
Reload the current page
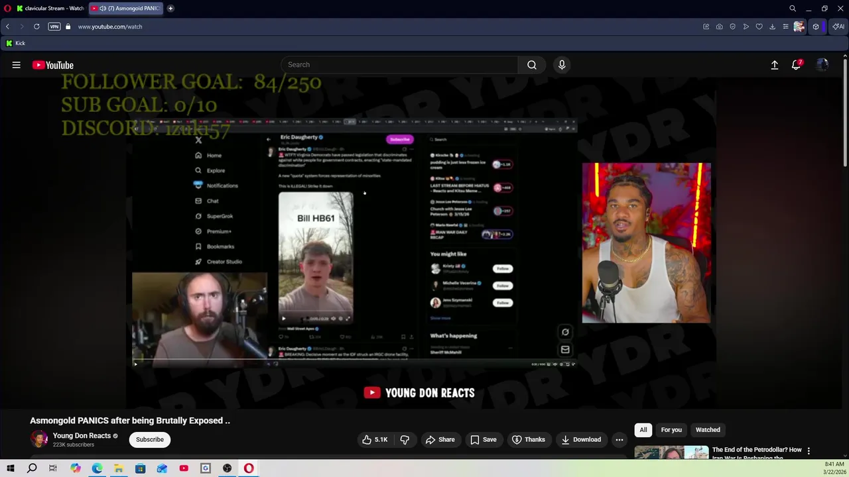[x=36, y=26]
